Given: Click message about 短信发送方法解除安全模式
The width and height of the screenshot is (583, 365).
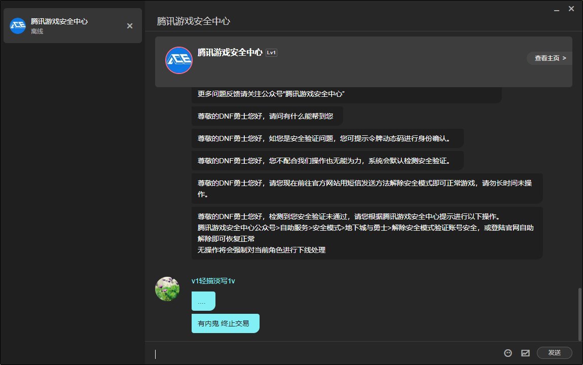Looking at the screenshot, I should coord(367,189).
